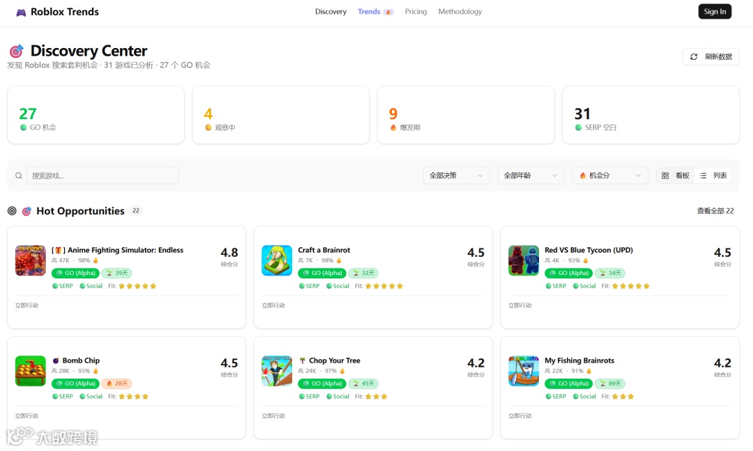This screenshot has width=753, height=451.
Task: Click the grid icon of 看板 view
Action: click(x=665, y=176)
